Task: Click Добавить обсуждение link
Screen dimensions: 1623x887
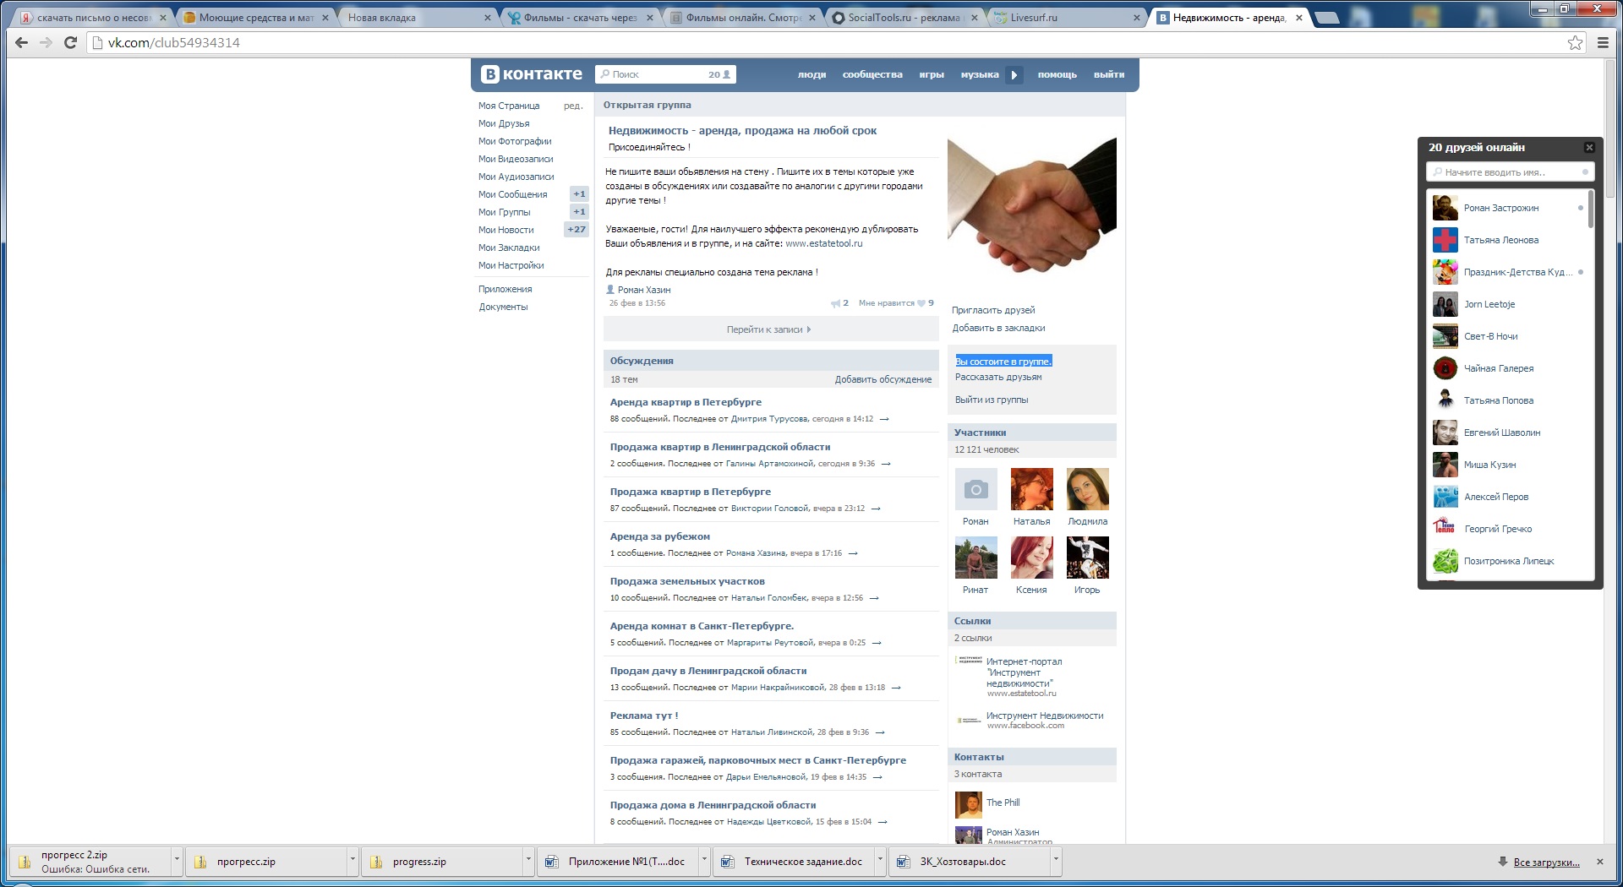Action: tap(883, 380)
